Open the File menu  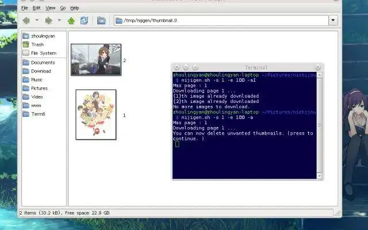click(x=25, y=8)
